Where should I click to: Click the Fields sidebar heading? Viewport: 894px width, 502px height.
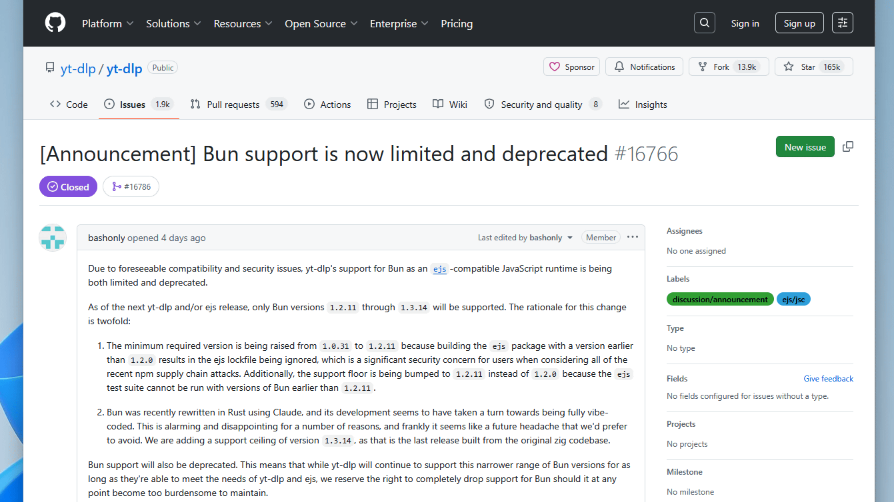coord(677,378)
